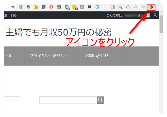167x117 pixels.
Task: Click the admin bar search icon
Action: tap(155, 15)
